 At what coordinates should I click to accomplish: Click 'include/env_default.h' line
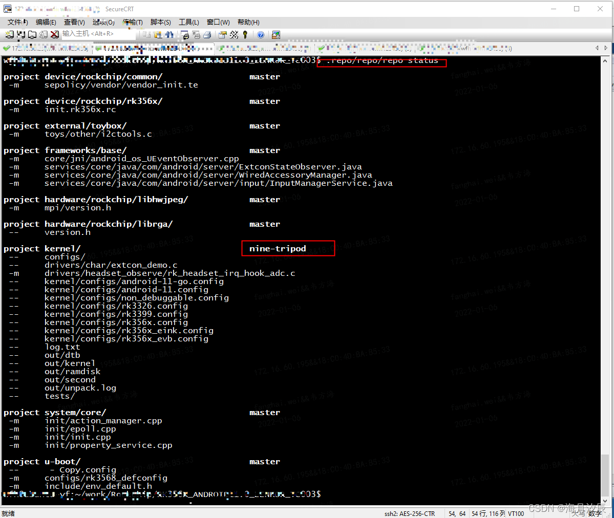point(98,486)
